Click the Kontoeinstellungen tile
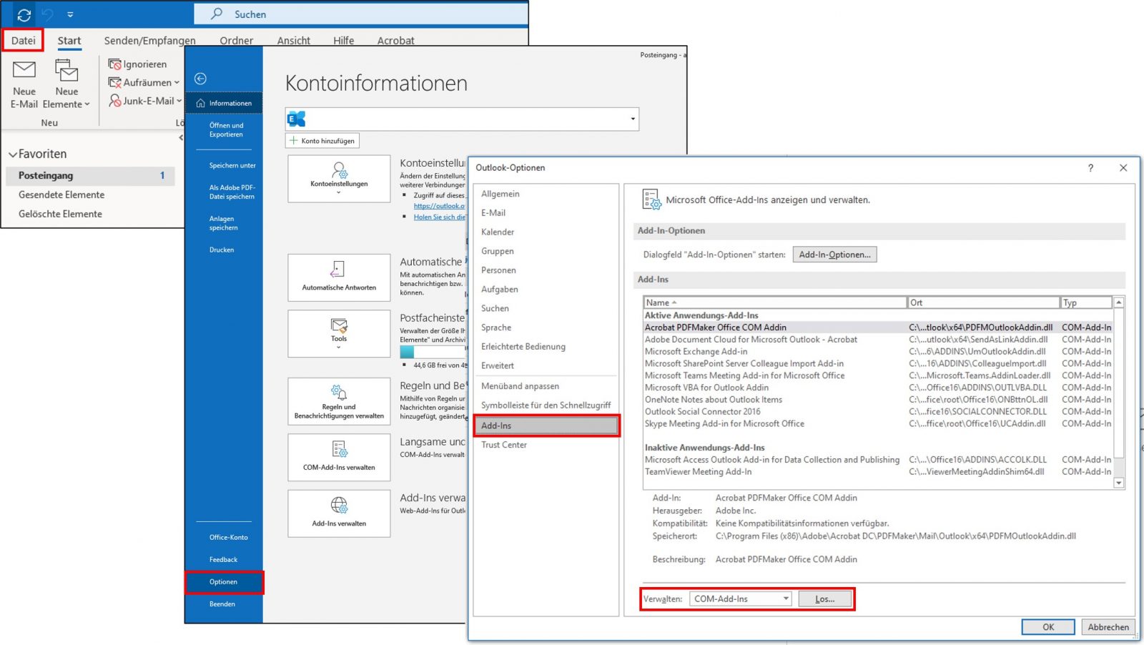 (339, 179)
